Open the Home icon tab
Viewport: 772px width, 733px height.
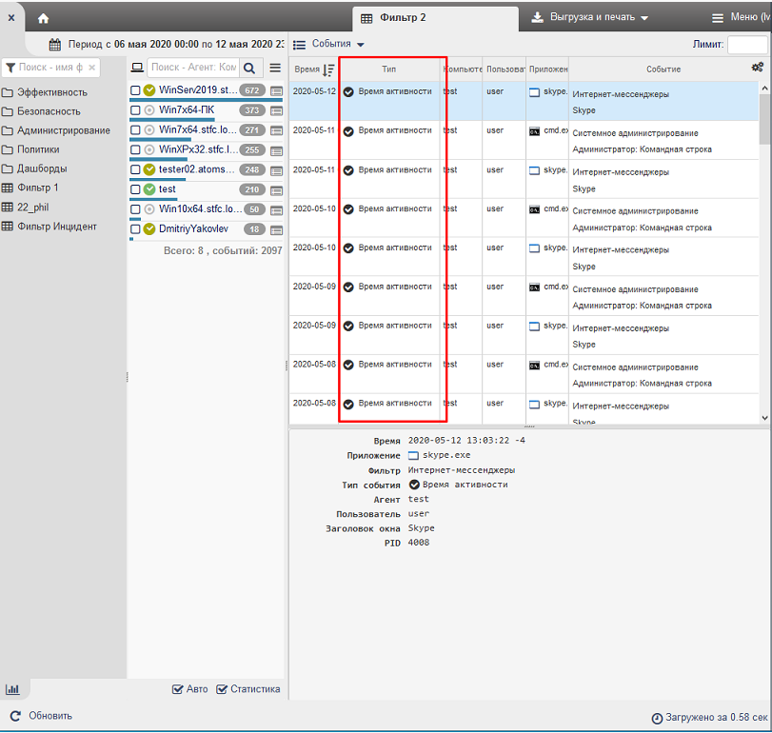[x=43, y=18]
